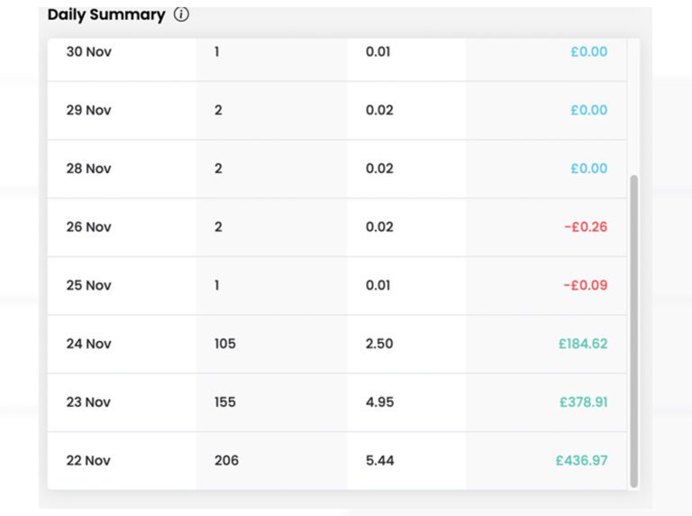This screenshot has width=692, height=516.
Task: Click the 4.95 lots value cell
Action: coord(379,402)
